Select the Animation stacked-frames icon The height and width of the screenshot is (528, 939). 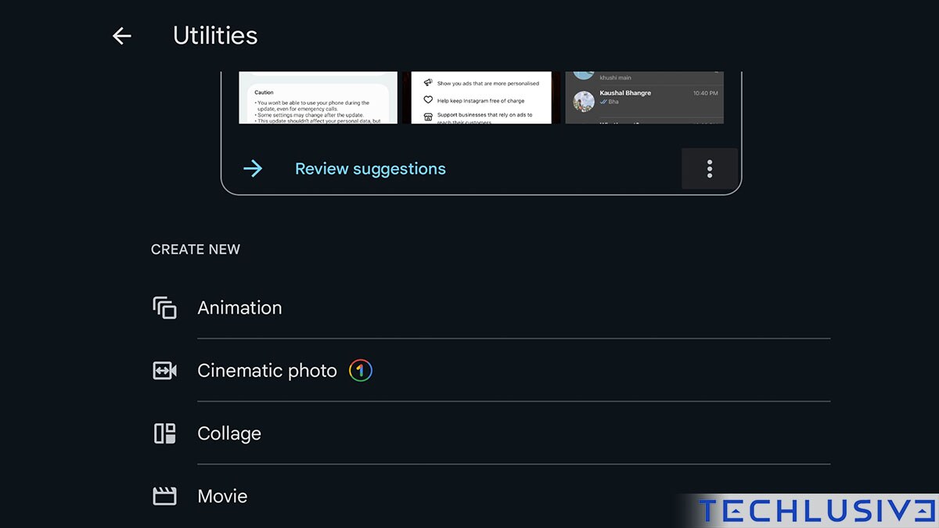pyautogui.click(x=164, y=307)
